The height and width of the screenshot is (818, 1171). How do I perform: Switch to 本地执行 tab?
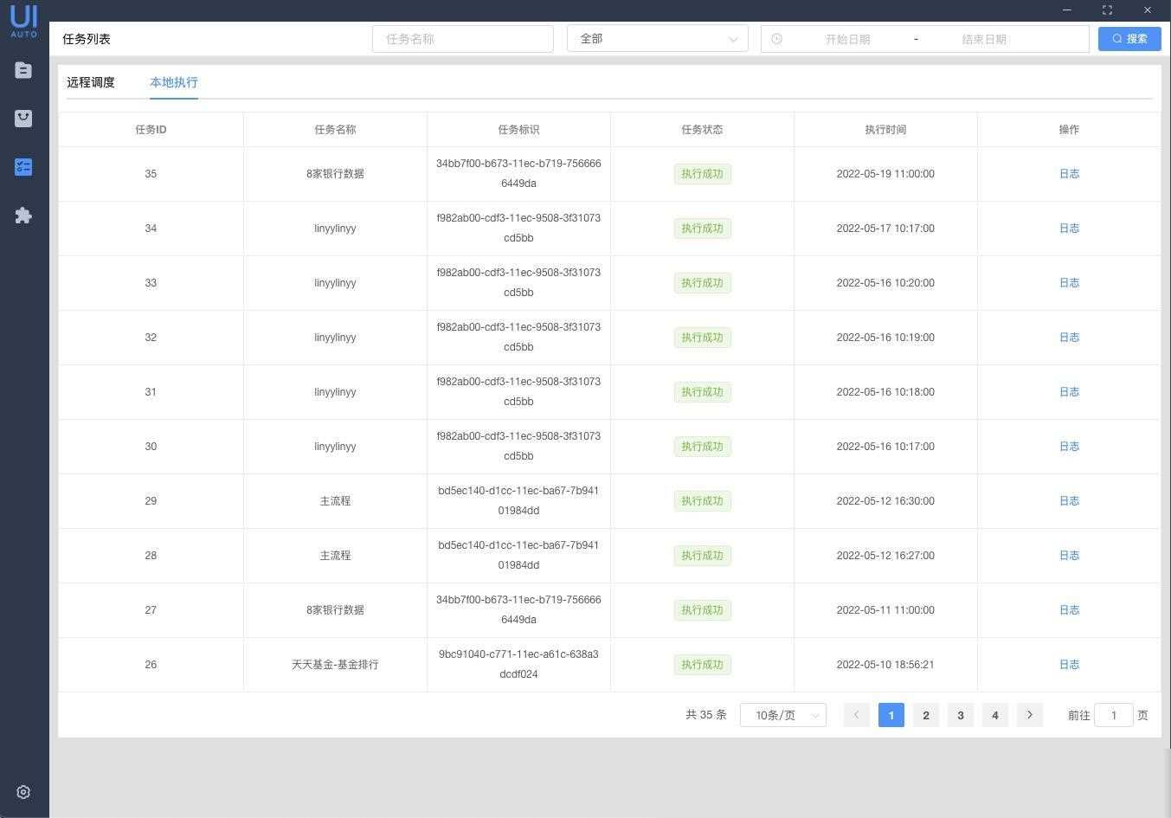(x=174, y=82)
